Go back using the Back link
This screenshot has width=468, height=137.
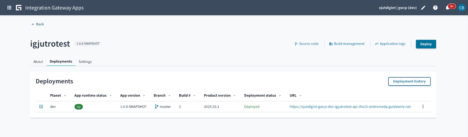[x=38, y=24]
